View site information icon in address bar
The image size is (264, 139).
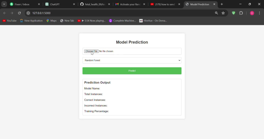[x=28, y=13]
